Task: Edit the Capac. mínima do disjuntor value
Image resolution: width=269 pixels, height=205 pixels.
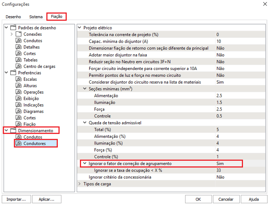Action: [219, 41]
